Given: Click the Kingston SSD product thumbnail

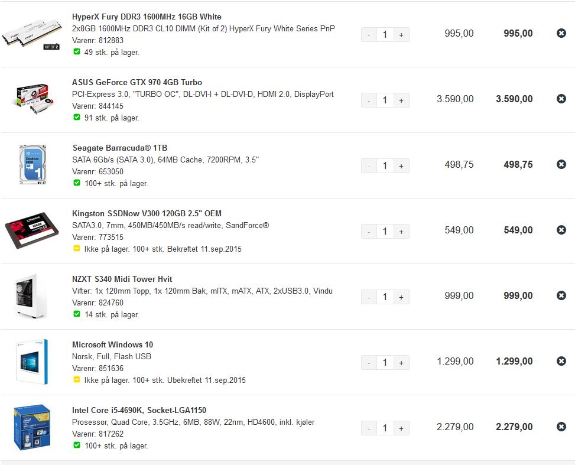Looking at the screenshot, I should coord(32,230).
